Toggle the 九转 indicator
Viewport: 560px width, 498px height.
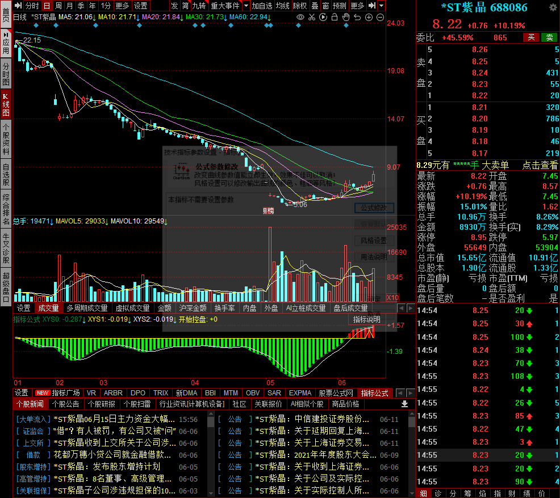pyautogui.click(x=199, y=5)
